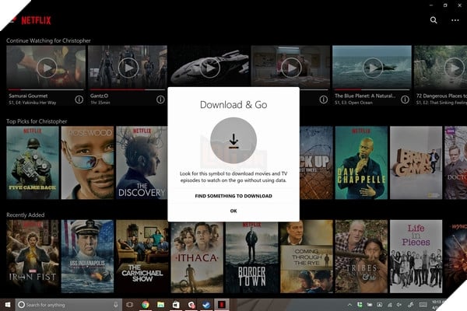Click Find Something to Download
This screenshot has height=311, width=467.
coord(233,196)
